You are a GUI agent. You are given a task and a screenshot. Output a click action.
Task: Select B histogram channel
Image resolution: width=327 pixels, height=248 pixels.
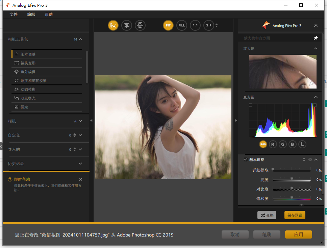[x=293, y=144]
